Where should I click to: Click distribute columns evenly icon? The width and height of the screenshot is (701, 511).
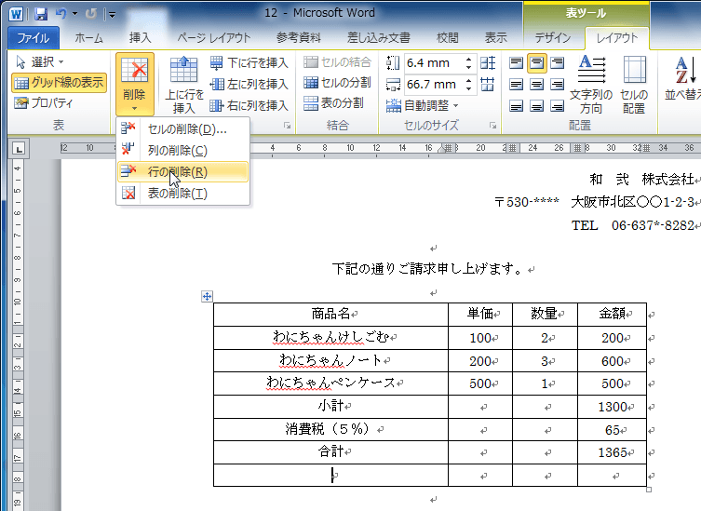(488, 85)
